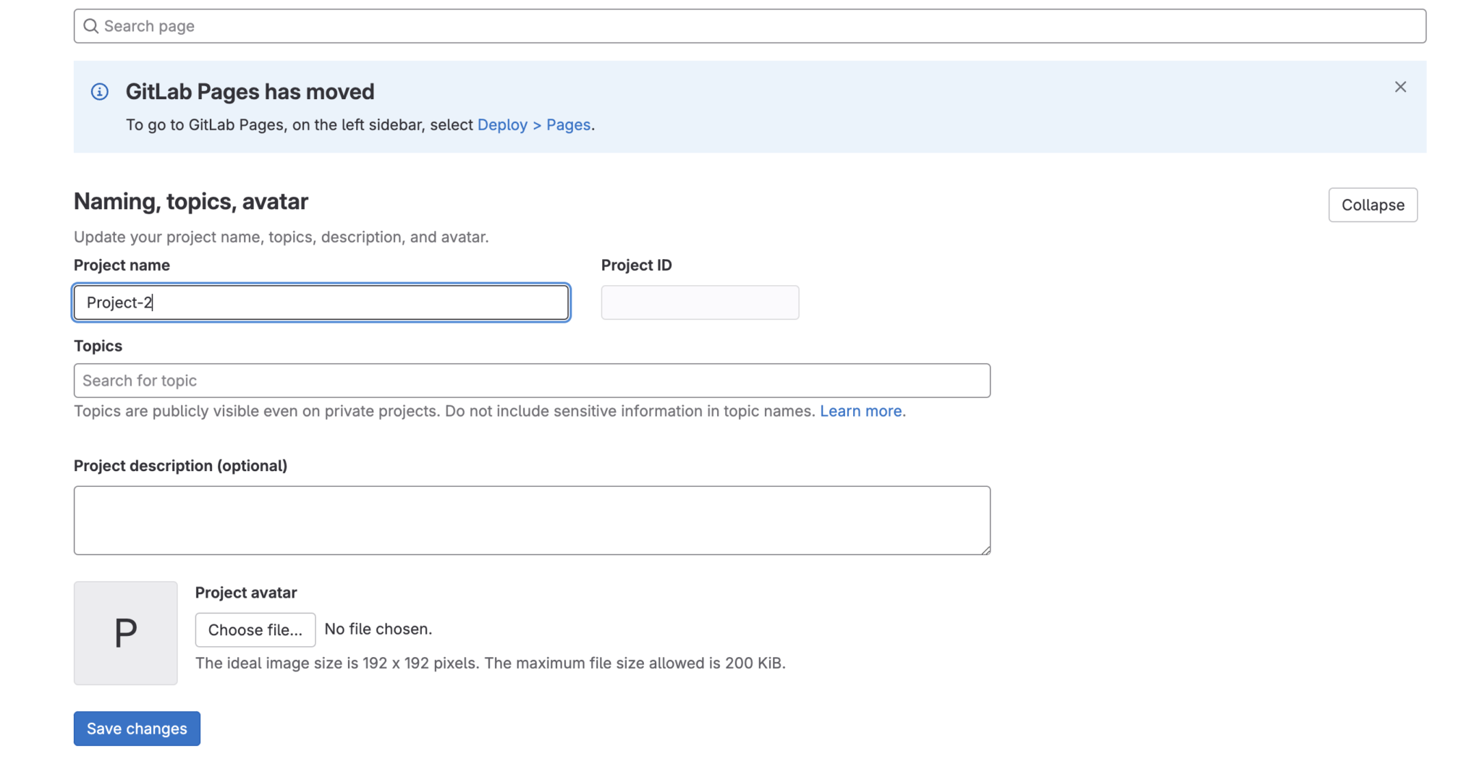Viewport: 1482px width, 759px height.
Task: Click the Project ID field
Action: click(x=699, y=302)
